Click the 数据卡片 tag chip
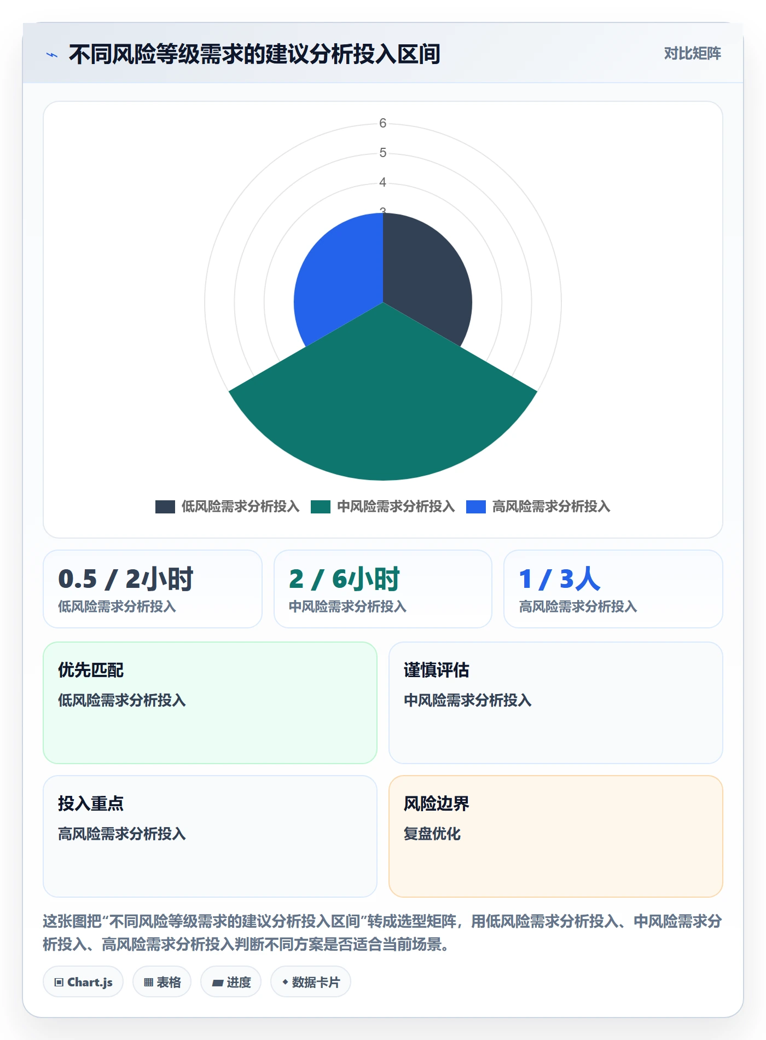The width and height of the screenshot is (766, 1040). 311,983
